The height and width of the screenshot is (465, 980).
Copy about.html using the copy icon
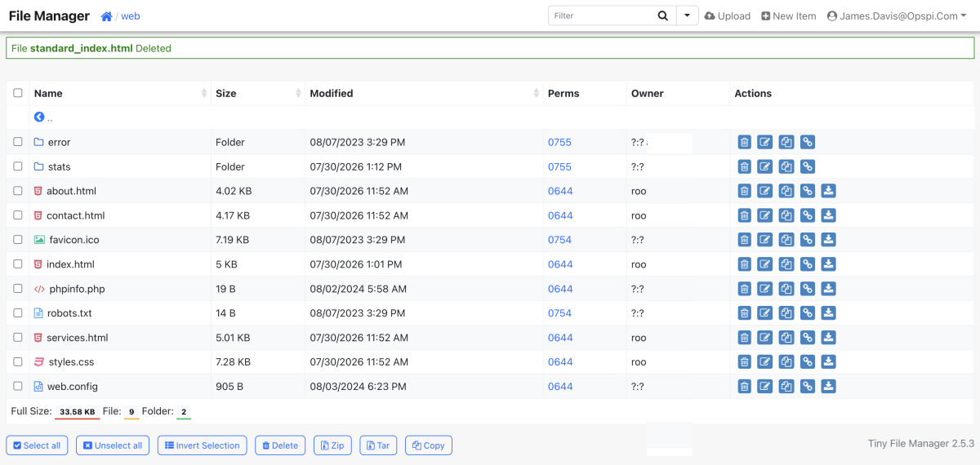point(786,191)
